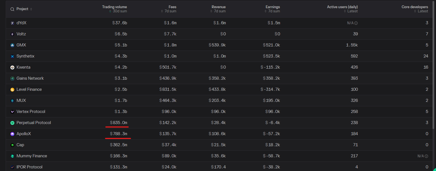Click Kwenta fees value $501.7k

168,67
